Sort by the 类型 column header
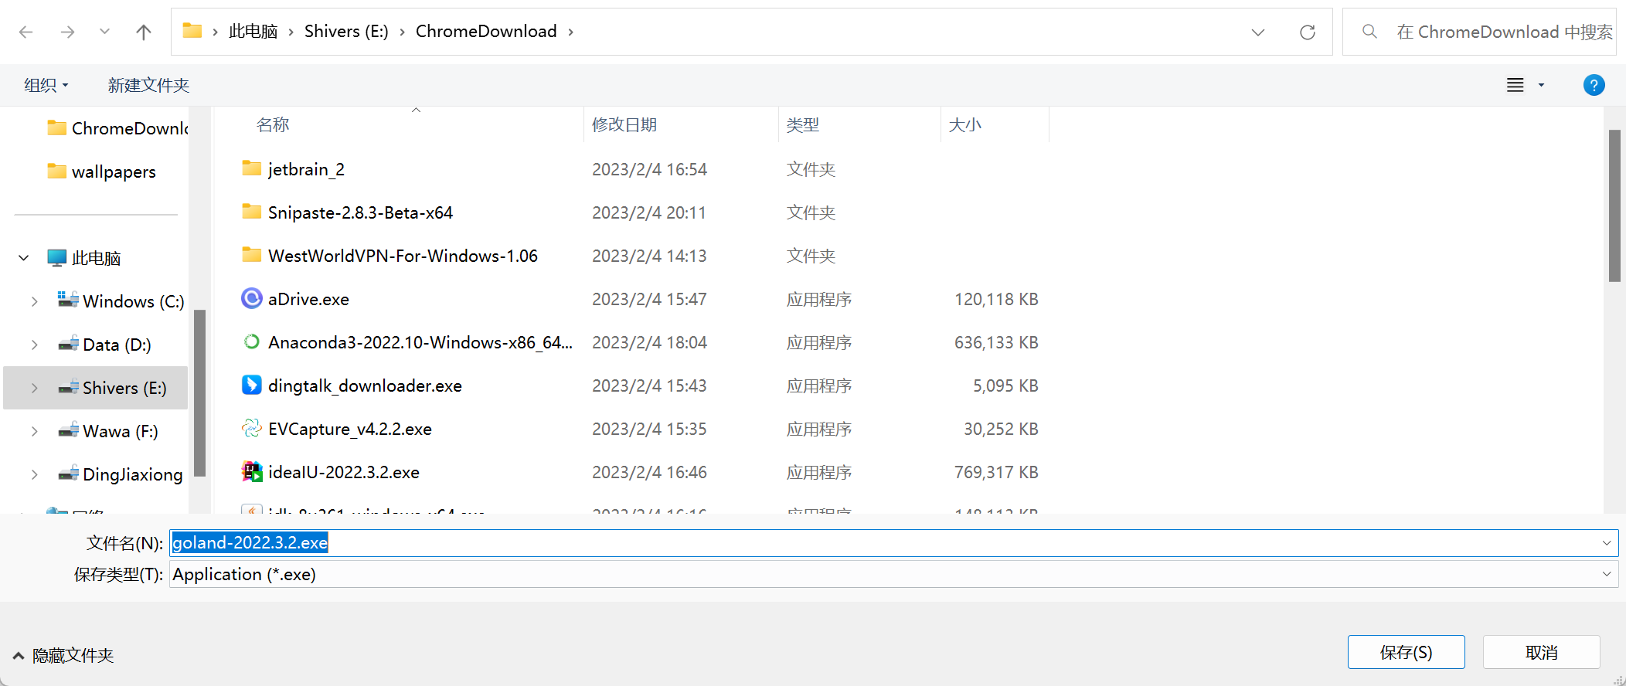Screen dimensions: 1626x686 point(803,124)
